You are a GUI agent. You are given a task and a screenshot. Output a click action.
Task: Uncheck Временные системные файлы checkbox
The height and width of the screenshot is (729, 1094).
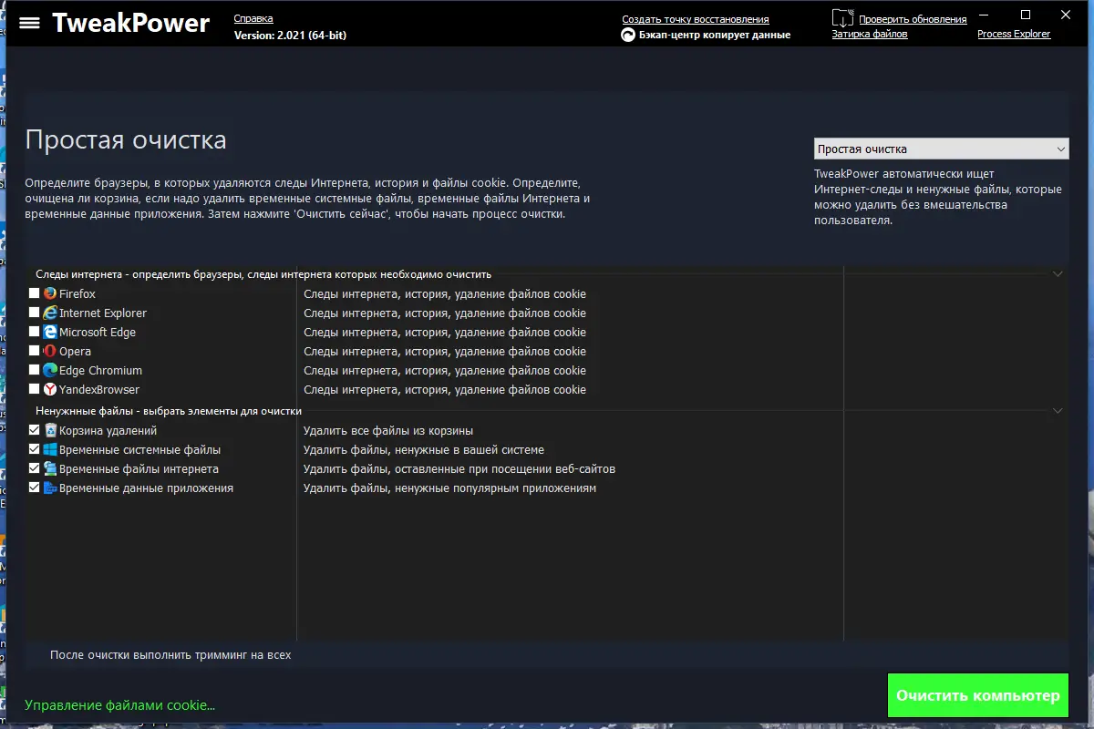[x=35, y=449]
